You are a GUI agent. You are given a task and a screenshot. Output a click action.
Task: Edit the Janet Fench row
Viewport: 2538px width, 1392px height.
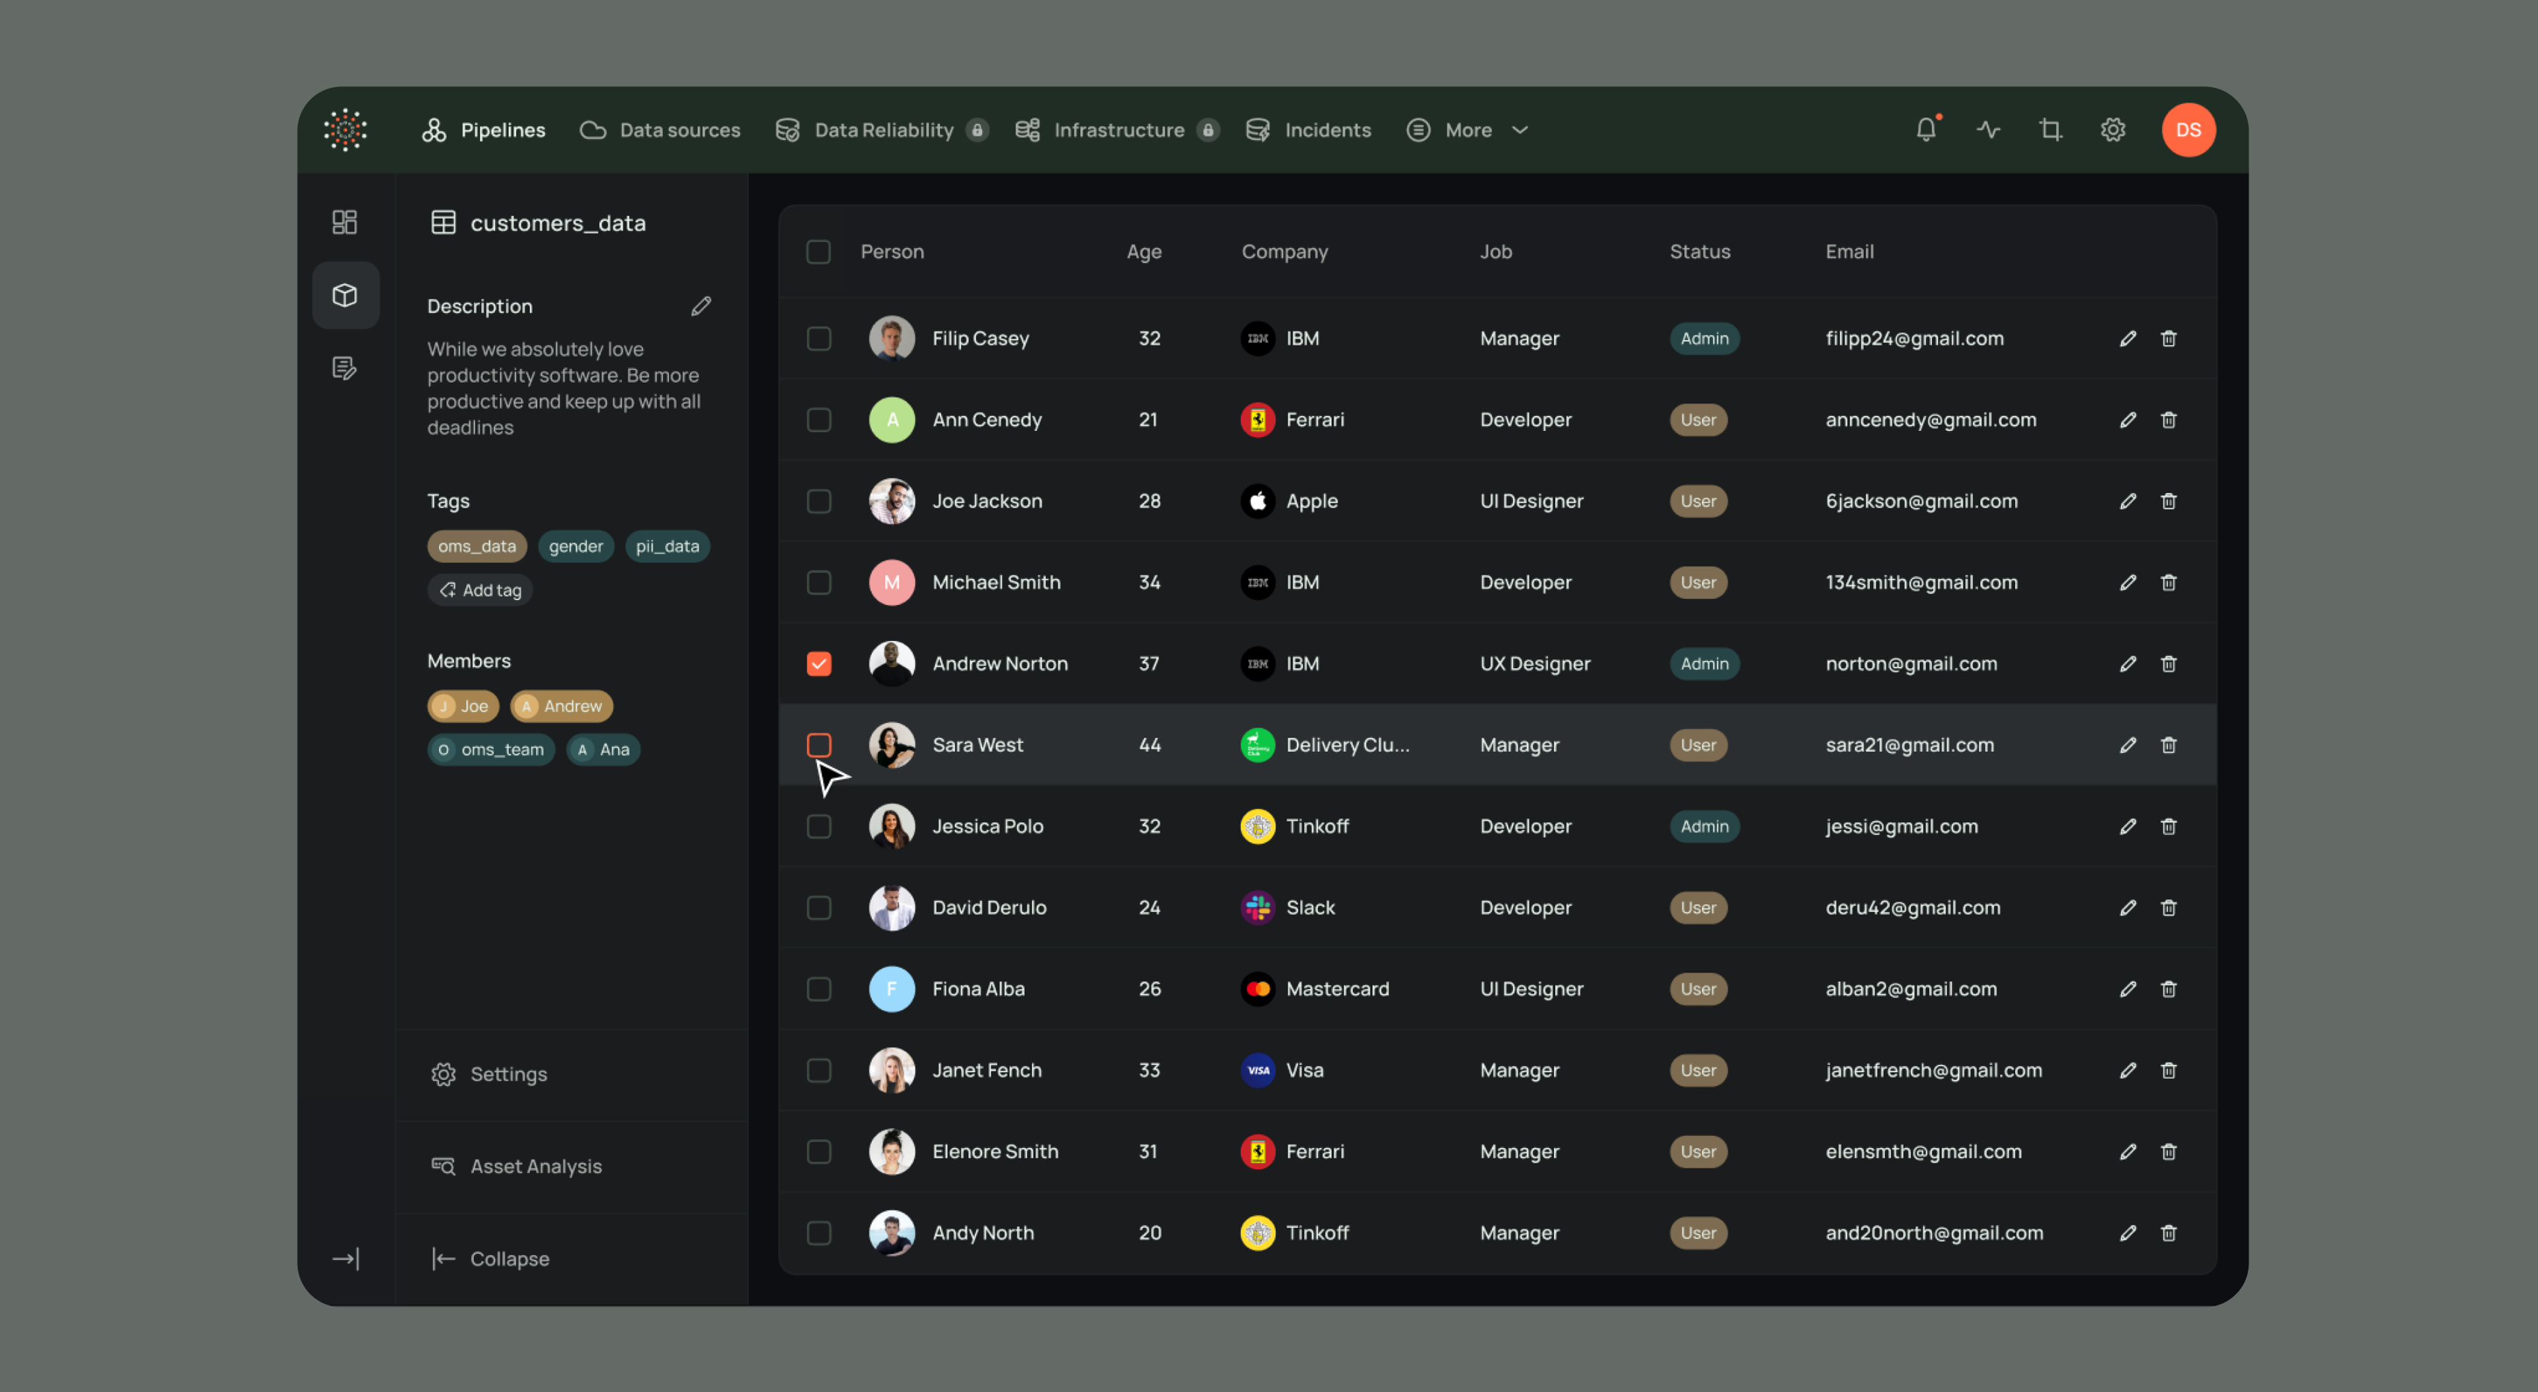(x=2128, y=1070)
